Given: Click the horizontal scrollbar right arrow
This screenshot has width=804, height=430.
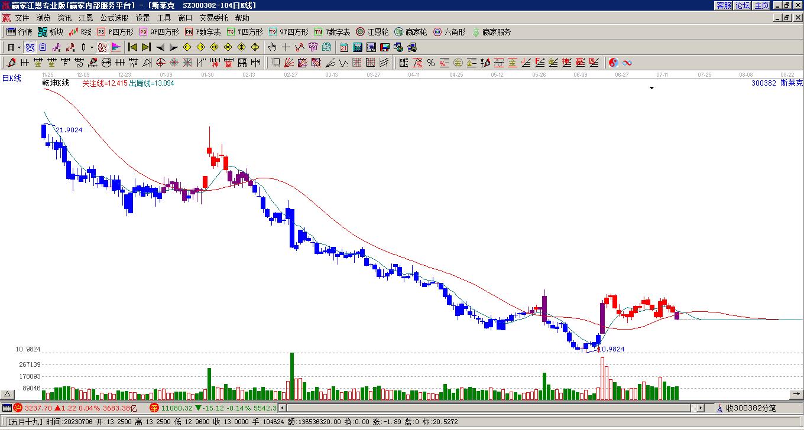Looking at the screenshot, I should click(x=701, y=408).
